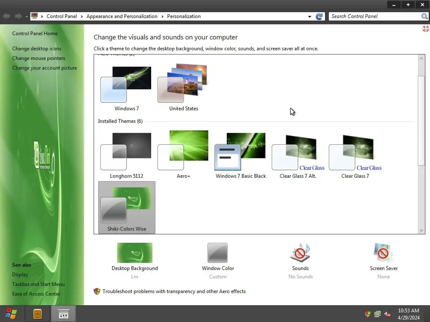
Task: Apply the Longhorn 5112 theme
Action: coord(126,156)
